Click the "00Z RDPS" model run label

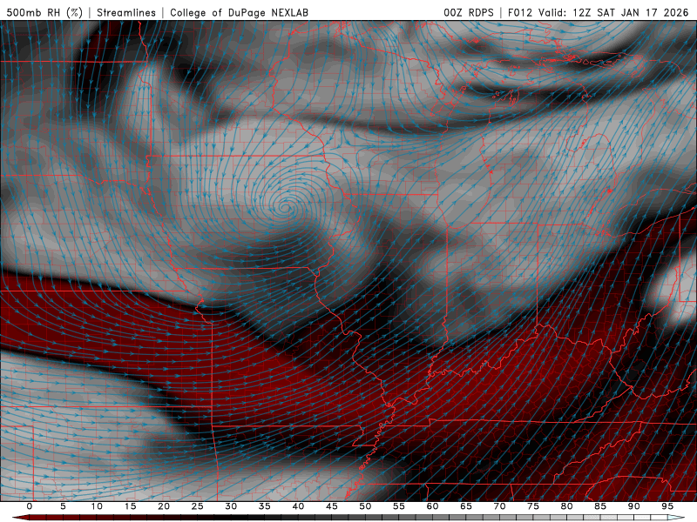coord(469,12)
